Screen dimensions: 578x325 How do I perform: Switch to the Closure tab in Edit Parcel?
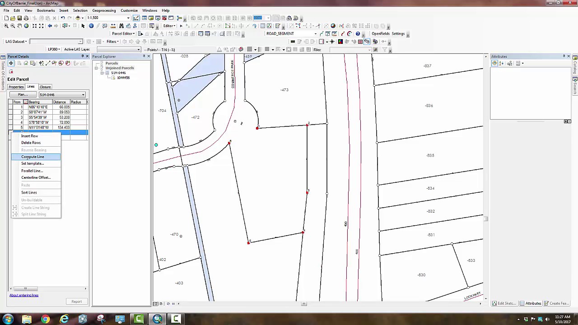45,87
